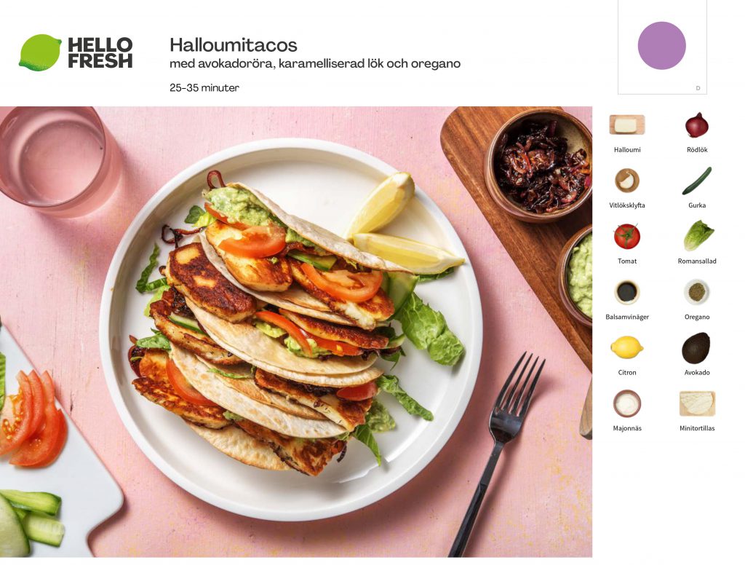Screen dimensions: 745x576
Task: Click the HELLO FRESH wordmark text
Action: tap(100, 53)
